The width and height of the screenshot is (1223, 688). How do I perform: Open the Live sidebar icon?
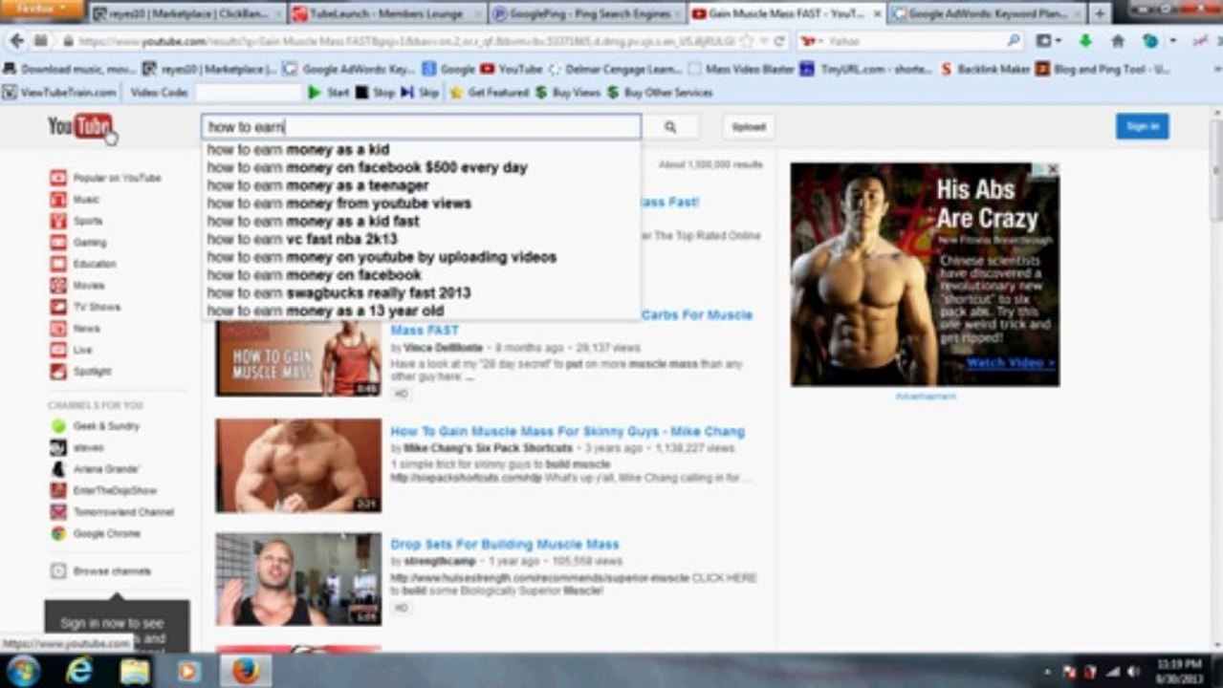tap(58, 350)
